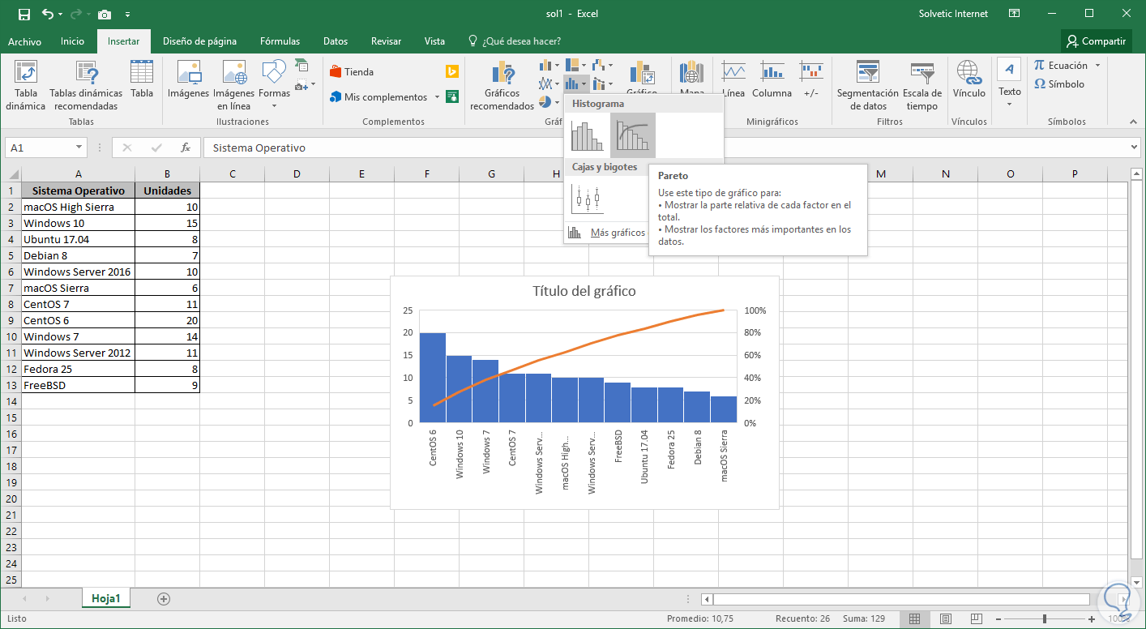Expand the Name Box dropdown
The image size is (1146, 629).
coord(79,148)
